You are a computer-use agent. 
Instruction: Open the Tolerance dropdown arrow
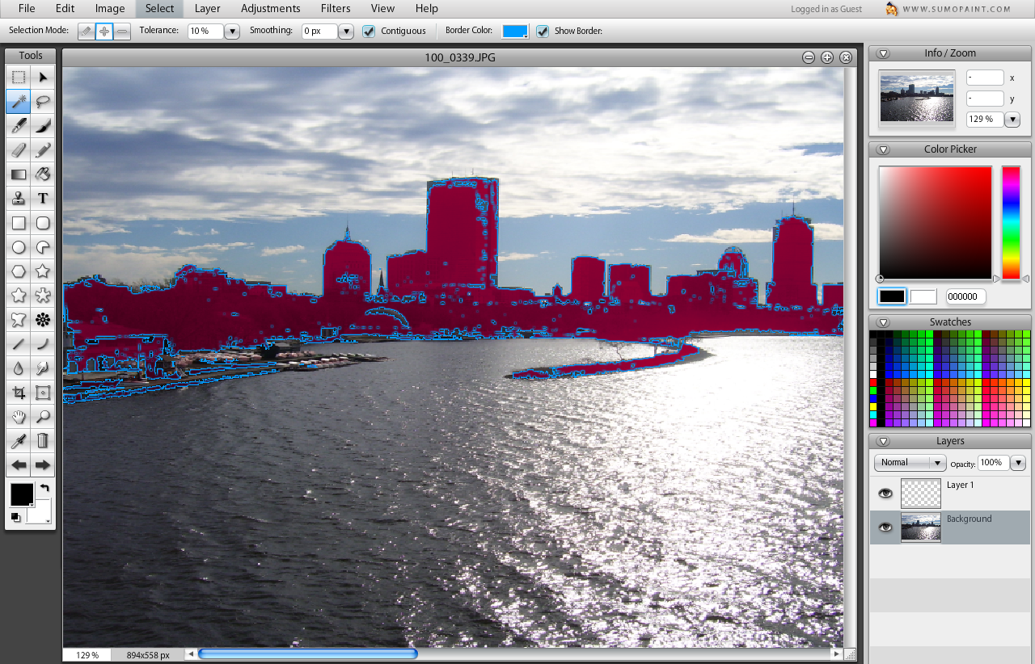(x=232, y=32)
